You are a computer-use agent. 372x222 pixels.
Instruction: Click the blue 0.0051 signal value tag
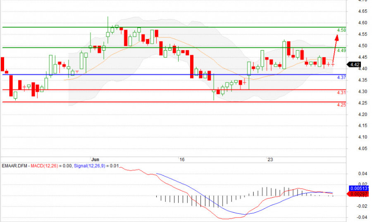coord(359,188)
